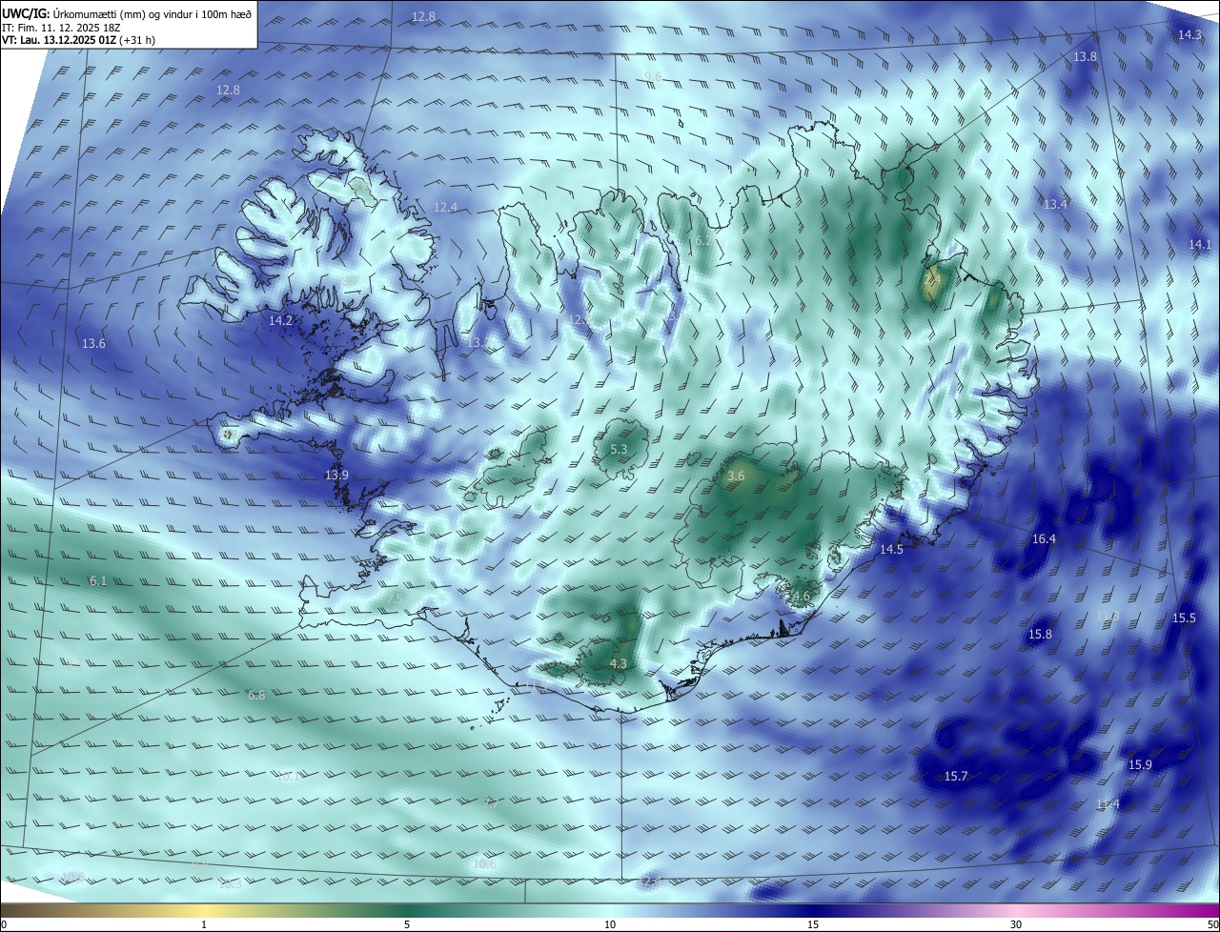
Task: Click the 15.8 value southeast of Iceland
Action: (x=1040, y=634)
